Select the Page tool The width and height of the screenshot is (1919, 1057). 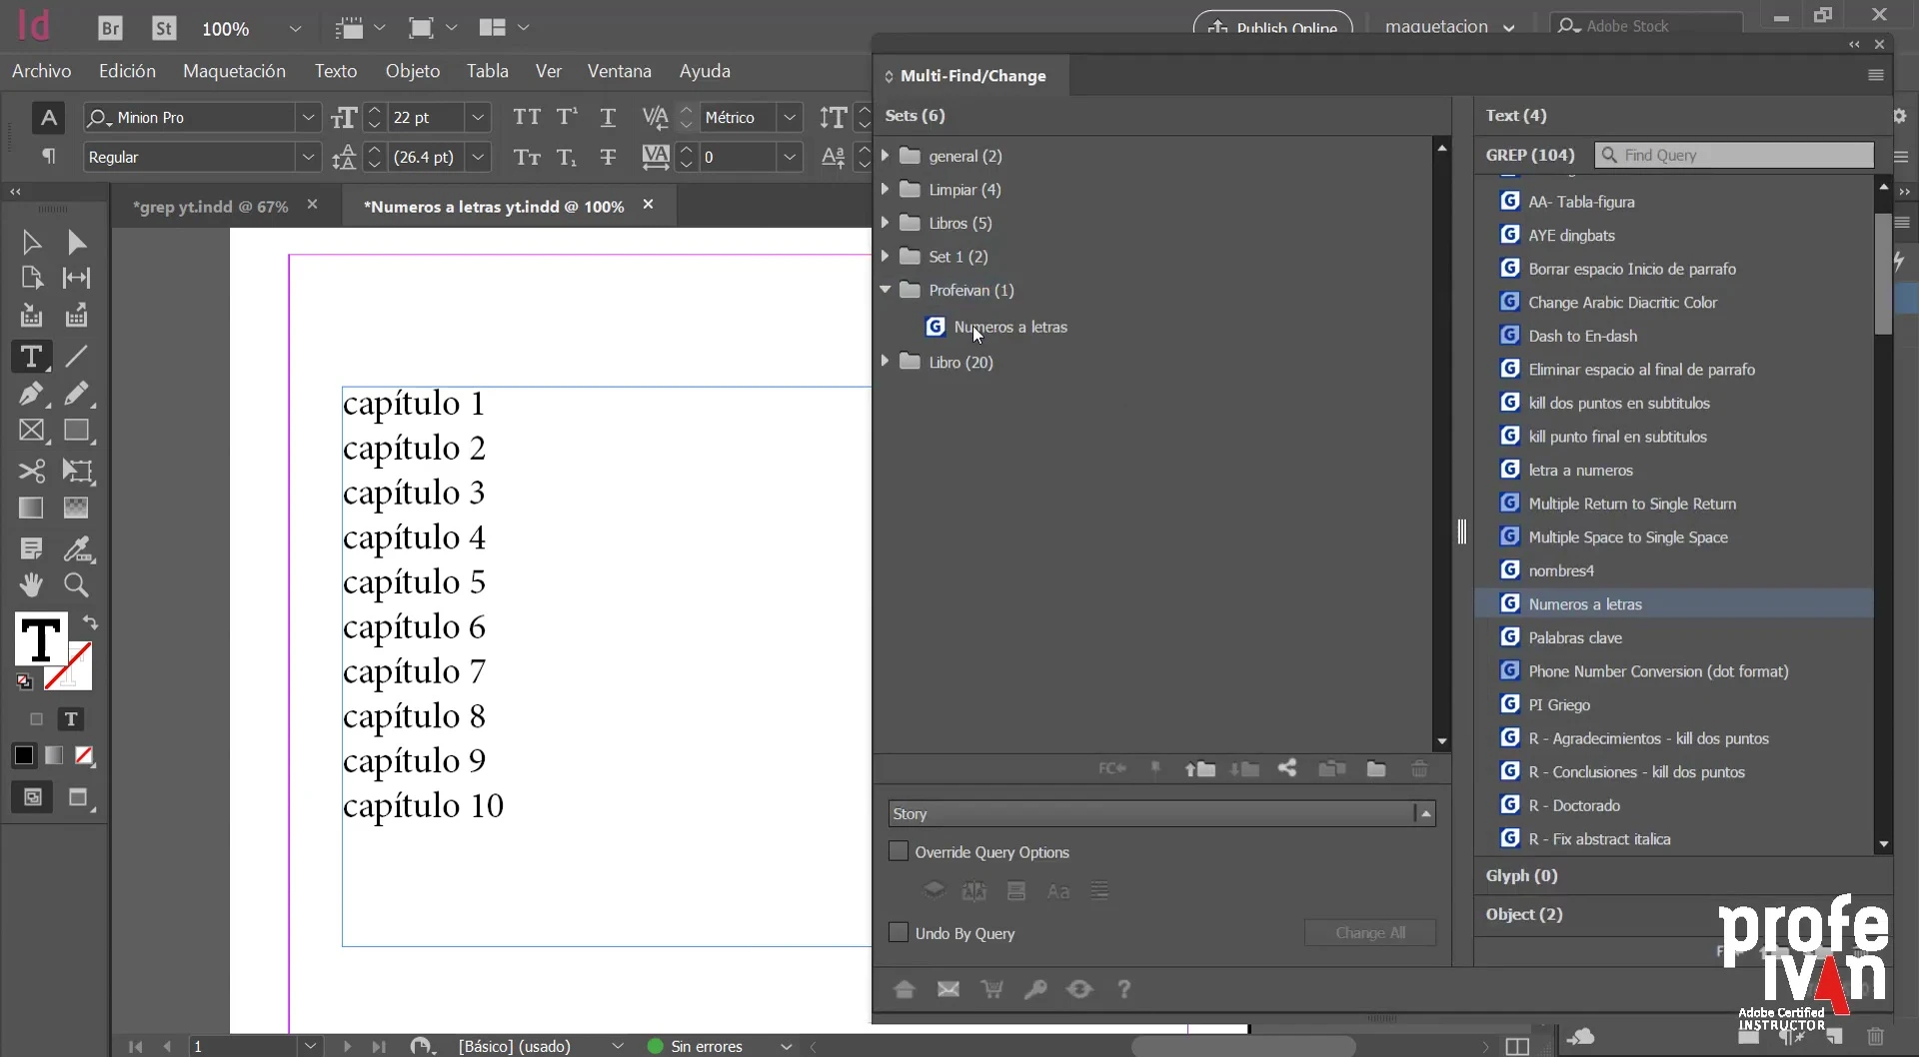click(x=31, y=278)
